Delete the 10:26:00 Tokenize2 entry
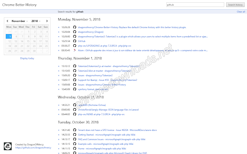Viewport: 247px width, 154px height. [x=59, y=37]
